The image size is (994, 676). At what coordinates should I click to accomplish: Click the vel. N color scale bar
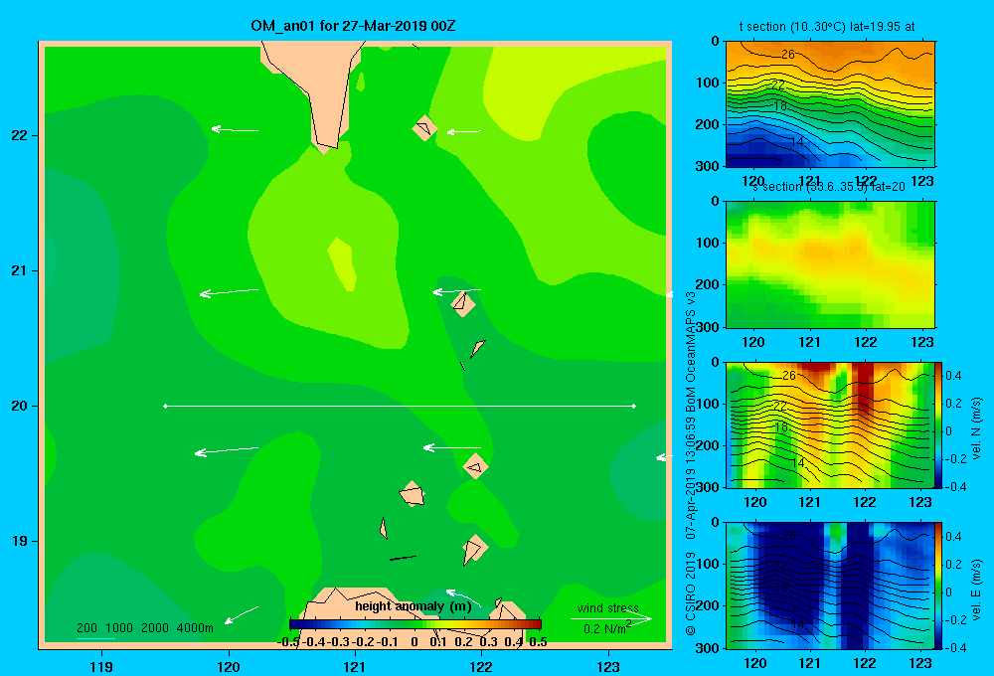tap(938, 424)
